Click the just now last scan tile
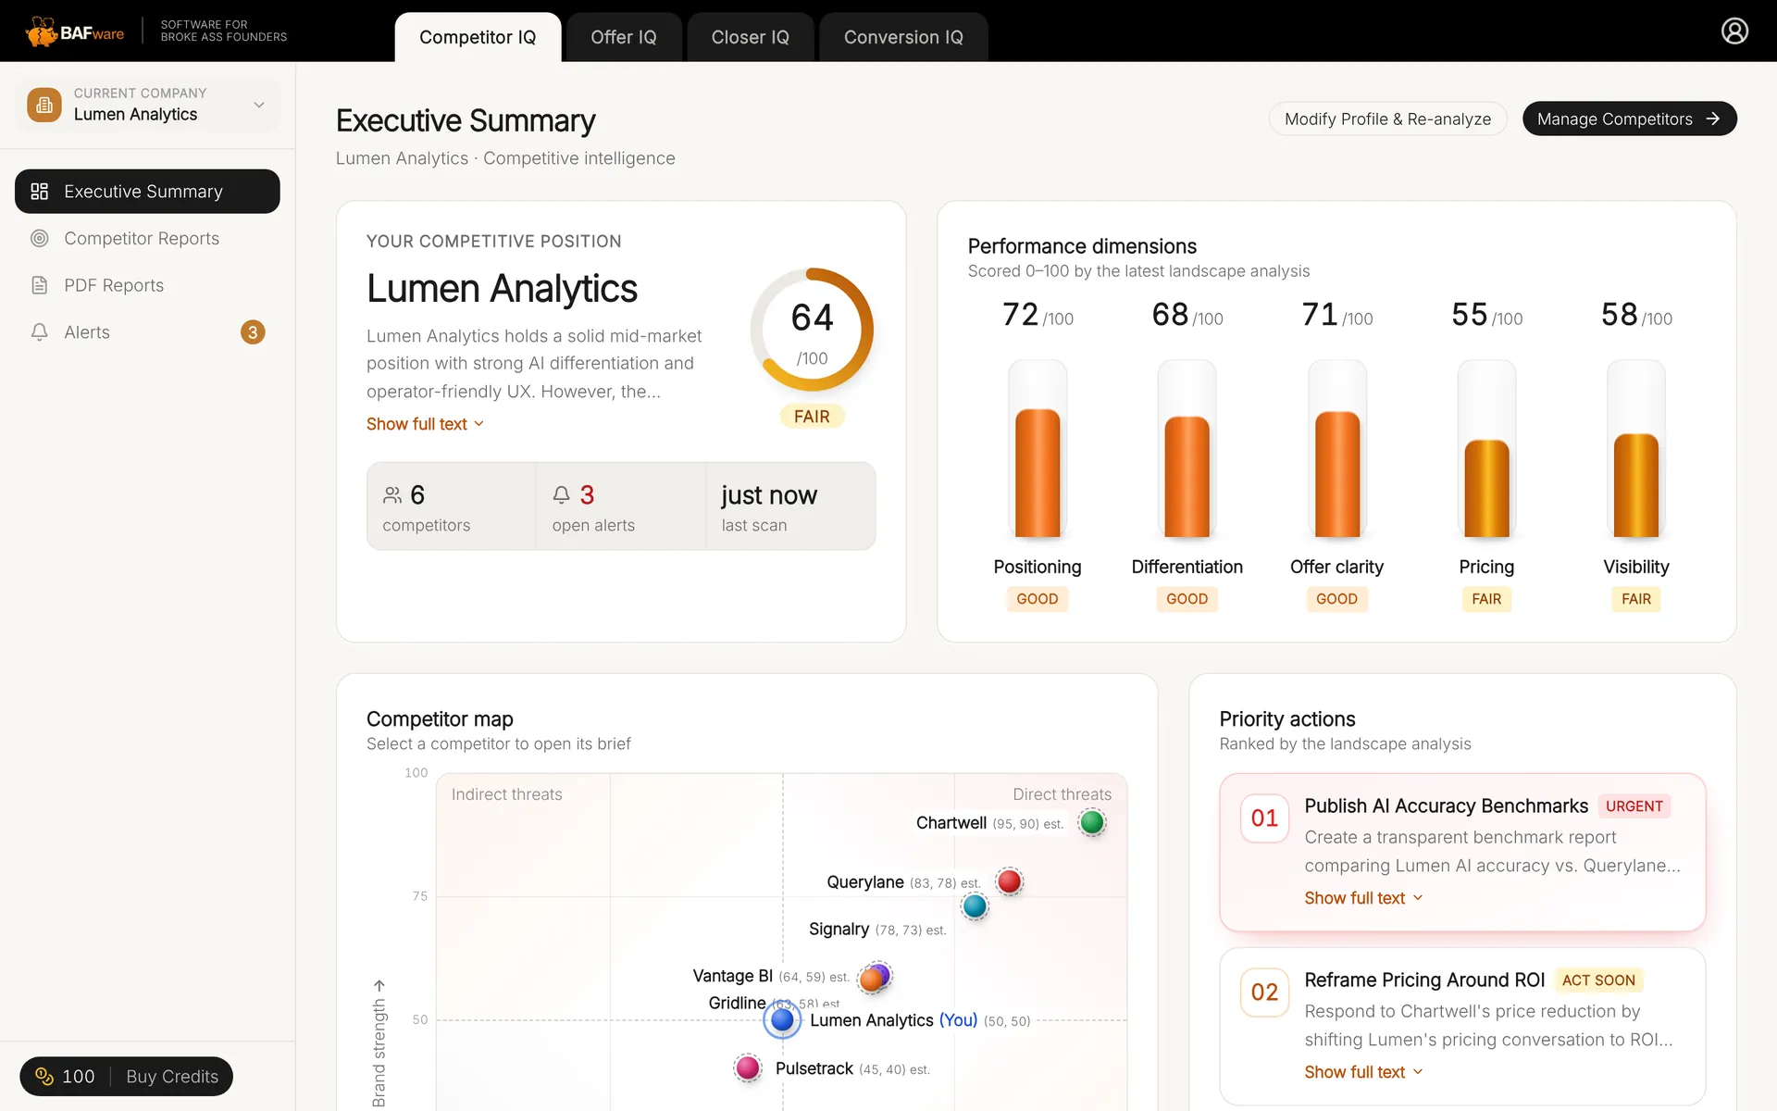This screenshot has height=1111, width=1777. coord(790,506)
